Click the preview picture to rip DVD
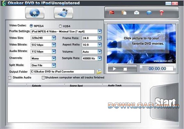 (141, 43)
